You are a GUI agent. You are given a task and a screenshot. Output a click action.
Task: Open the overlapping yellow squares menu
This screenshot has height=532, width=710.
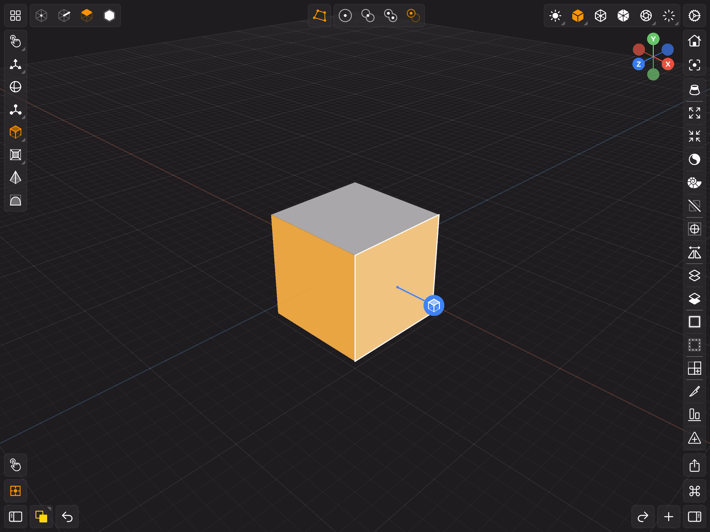point(41,516)
